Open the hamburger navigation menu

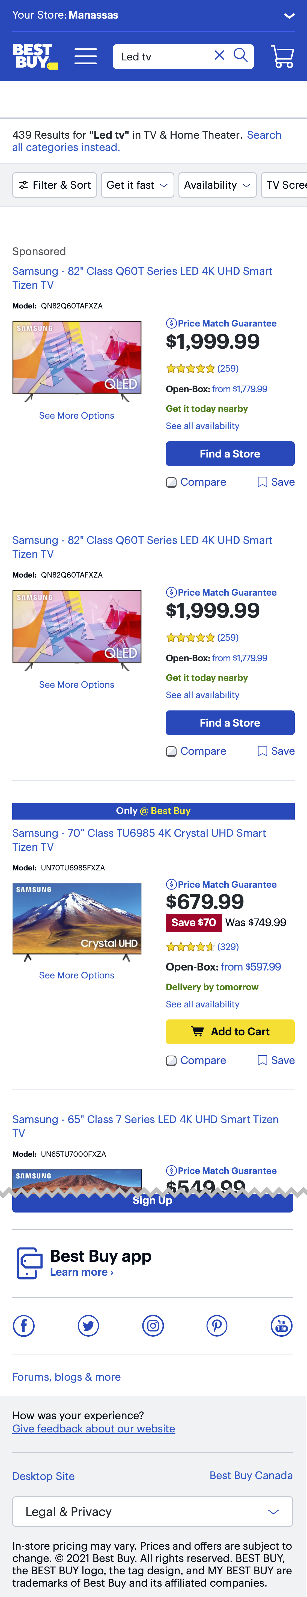tap(86, 56)
